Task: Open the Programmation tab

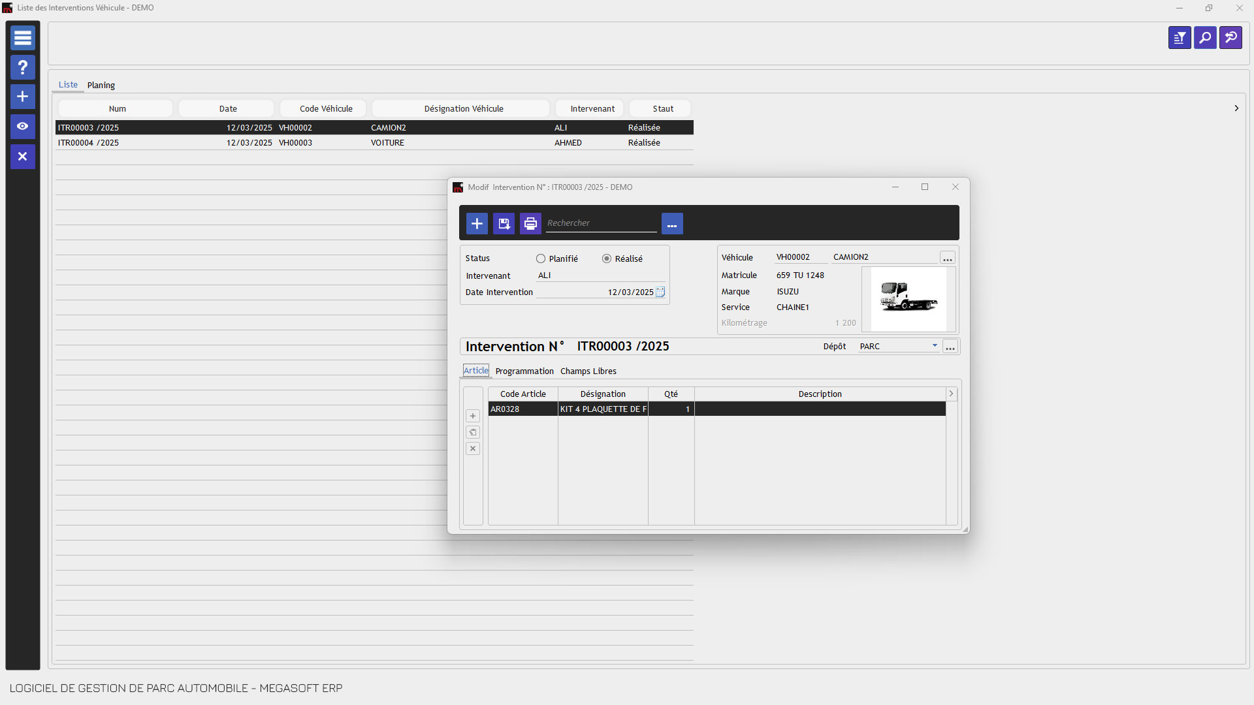Action: 524,371
